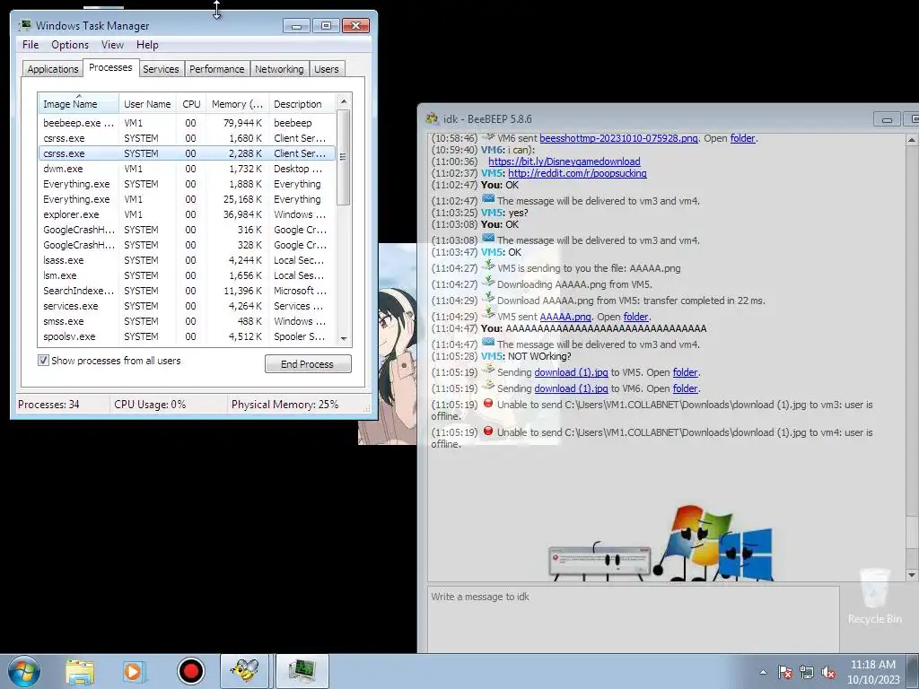Select the explorer.exe process row

[188, 214]
